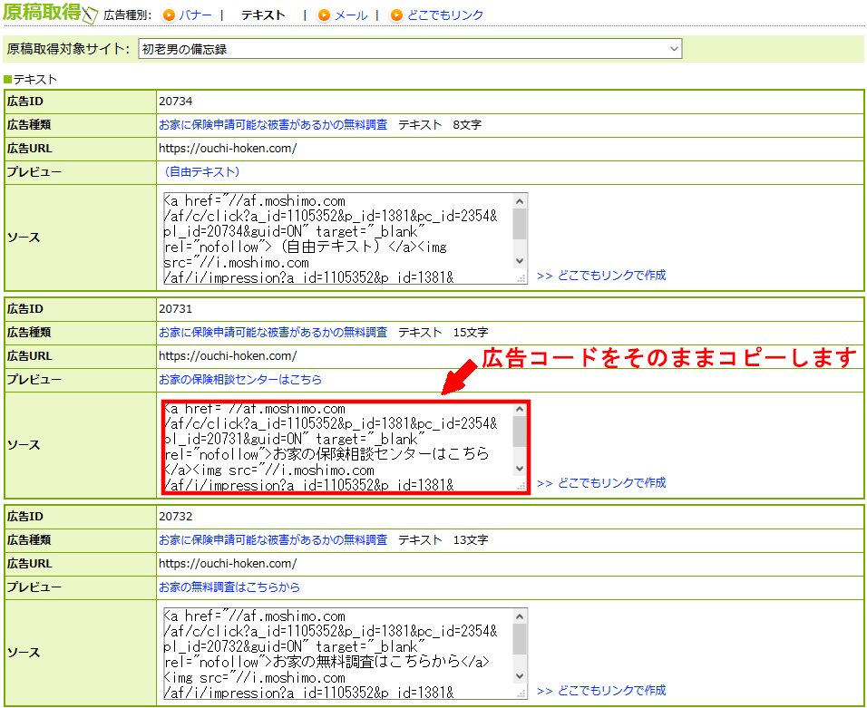This screenshot has height=708, width=867.
Task: Click the ad ID value 20732
Action: 176,516
